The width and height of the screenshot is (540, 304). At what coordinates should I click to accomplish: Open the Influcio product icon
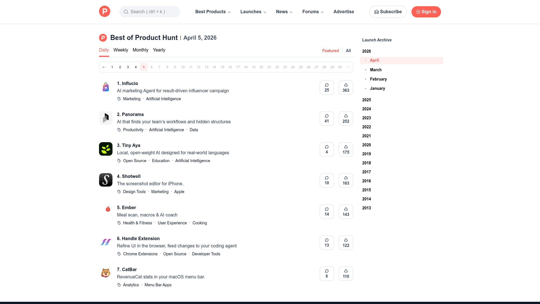coord(106,87)
